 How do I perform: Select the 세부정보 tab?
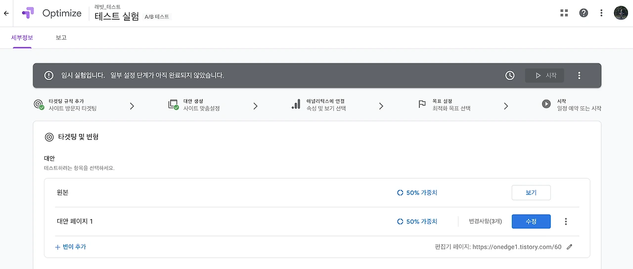(22, 38)
